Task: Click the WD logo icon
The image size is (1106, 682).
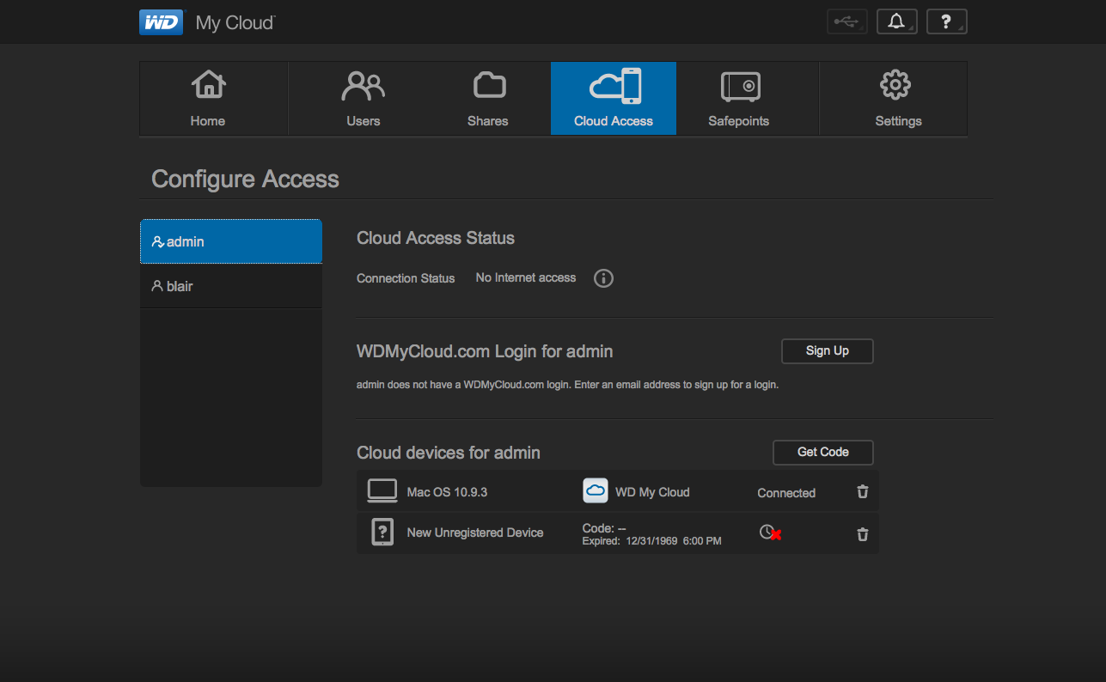Action: point(161,22)
